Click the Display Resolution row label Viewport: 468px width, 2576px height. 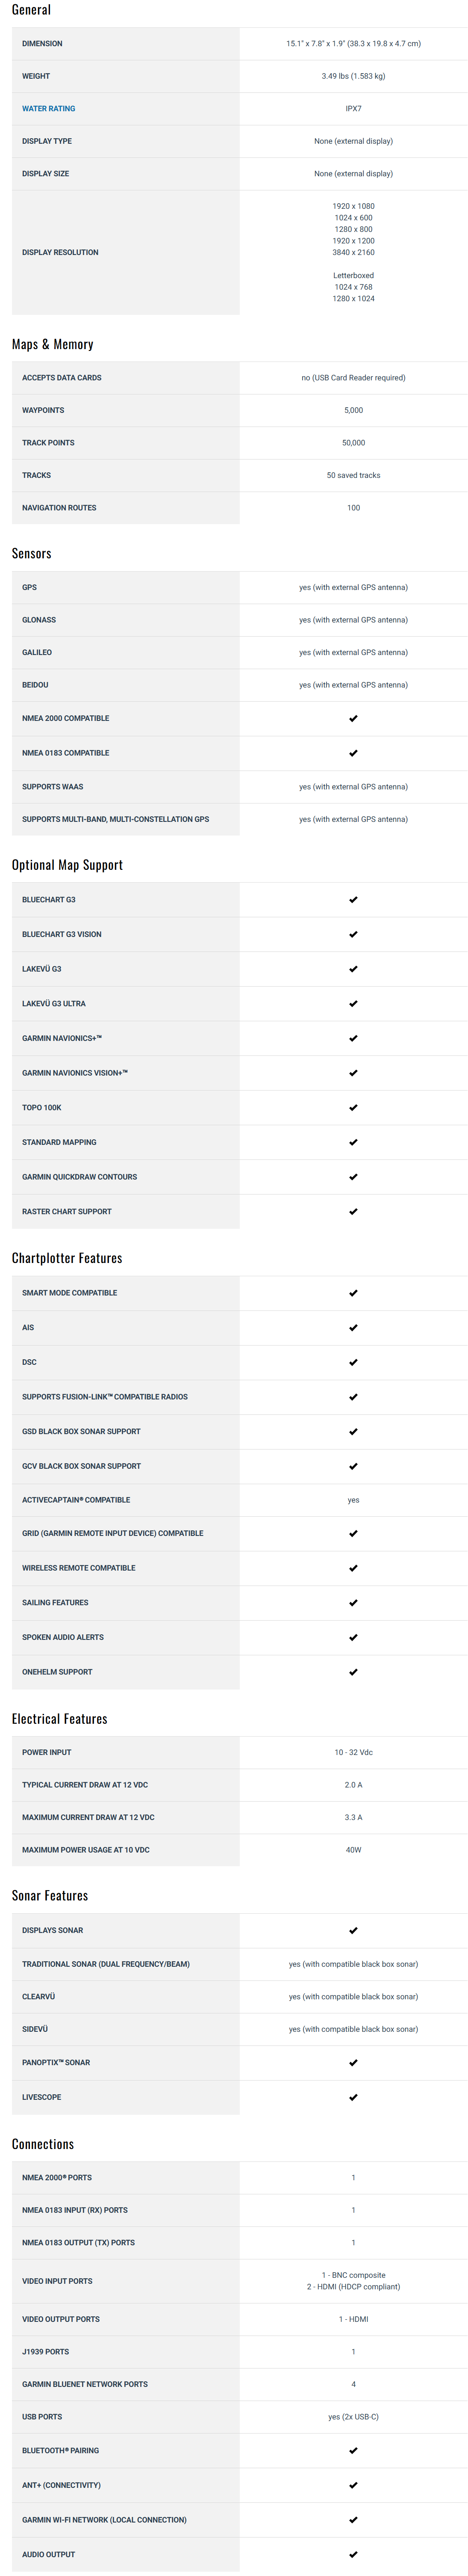60,252
